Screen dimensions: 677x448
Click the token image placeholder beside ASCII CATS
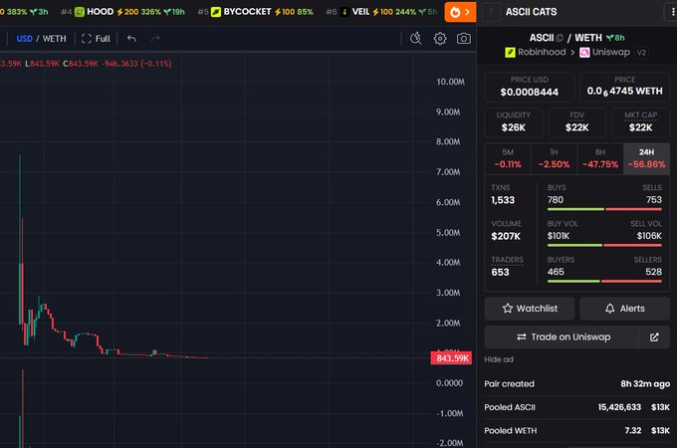click(491, 12)
